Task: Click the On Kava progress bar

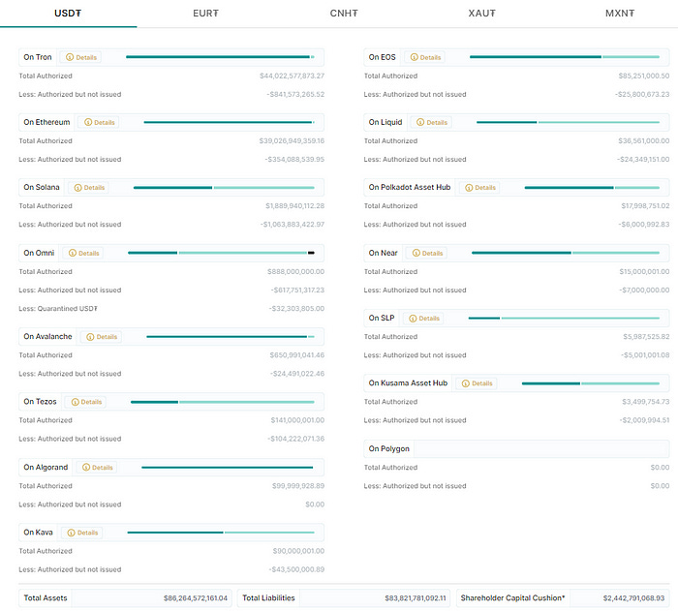Action: [221, 533]
